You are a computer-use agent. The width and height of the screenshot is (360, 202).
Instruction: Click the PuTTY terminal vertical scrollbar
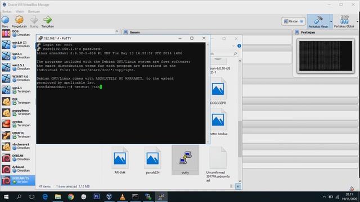pyautogui.click(x=208, y=93)
